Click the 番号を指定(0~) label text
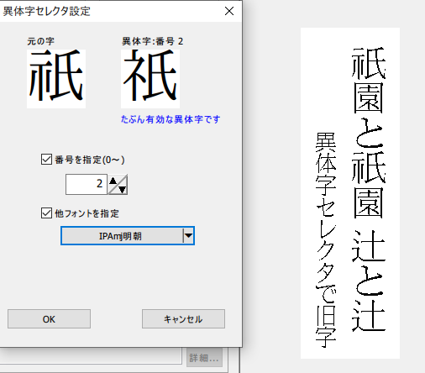This screenshot has height=373, width=425. point(90,160)
